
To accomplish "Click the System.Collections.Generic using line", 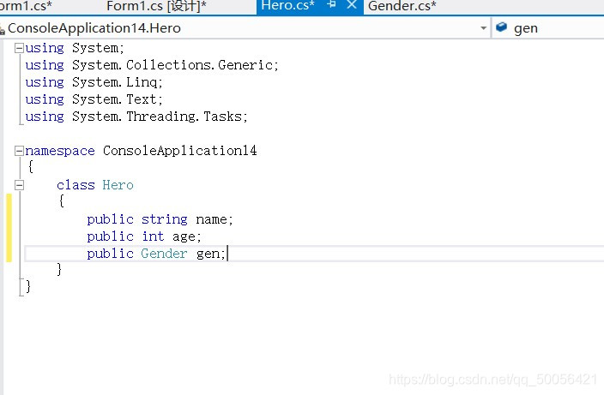I will [x=152, y=65].
